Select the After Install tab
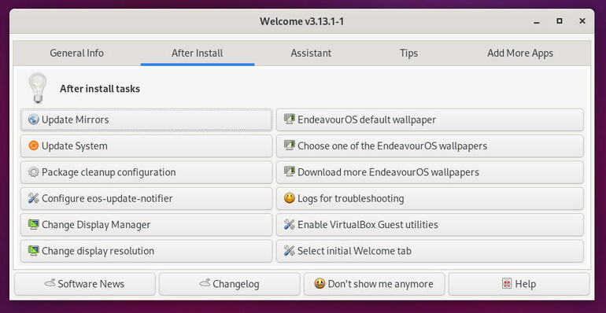The height and width of the screenshot is (313, 606). click(x=197, y=53)
